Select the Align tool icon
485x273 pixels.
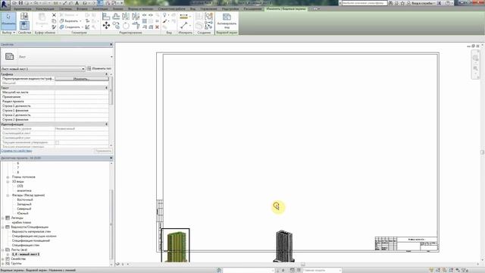[106, 16]
